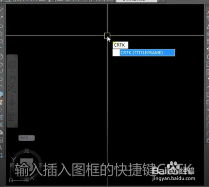The width and height of the screenshot is (209, 187).
Task: Select the Ellipse tool
Action: [x=1, y=79]
